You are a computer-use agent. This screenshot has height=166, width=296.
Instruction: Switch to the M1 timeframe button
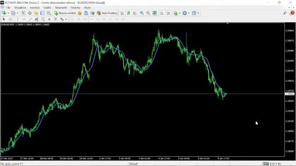pos(72,19)
